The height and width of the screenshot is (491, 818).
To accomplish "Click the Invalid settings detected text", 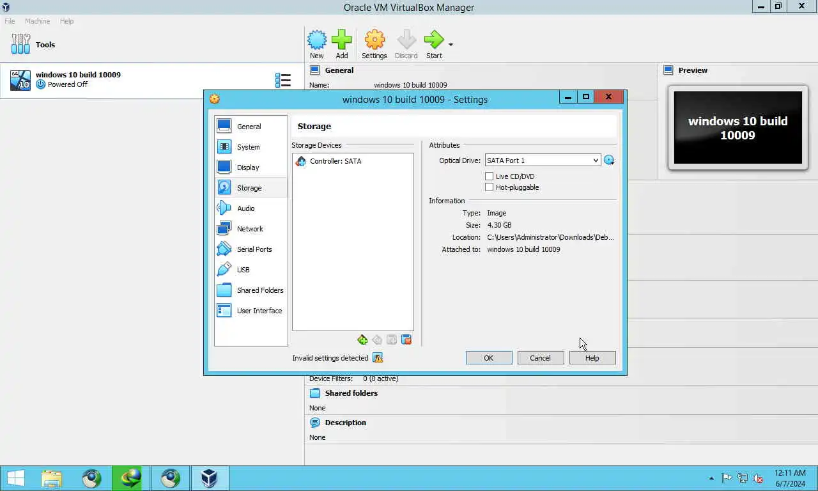I will click(330, 358).
